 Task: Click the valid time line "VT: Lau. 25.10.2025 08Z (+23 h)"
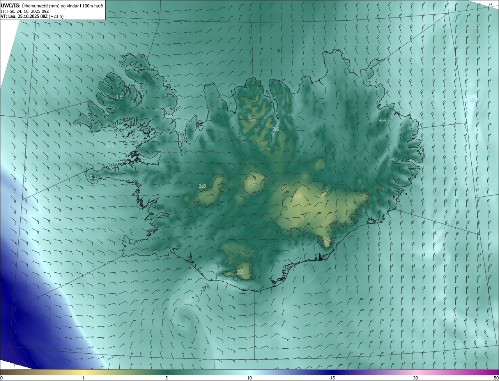tap(32, 16)
